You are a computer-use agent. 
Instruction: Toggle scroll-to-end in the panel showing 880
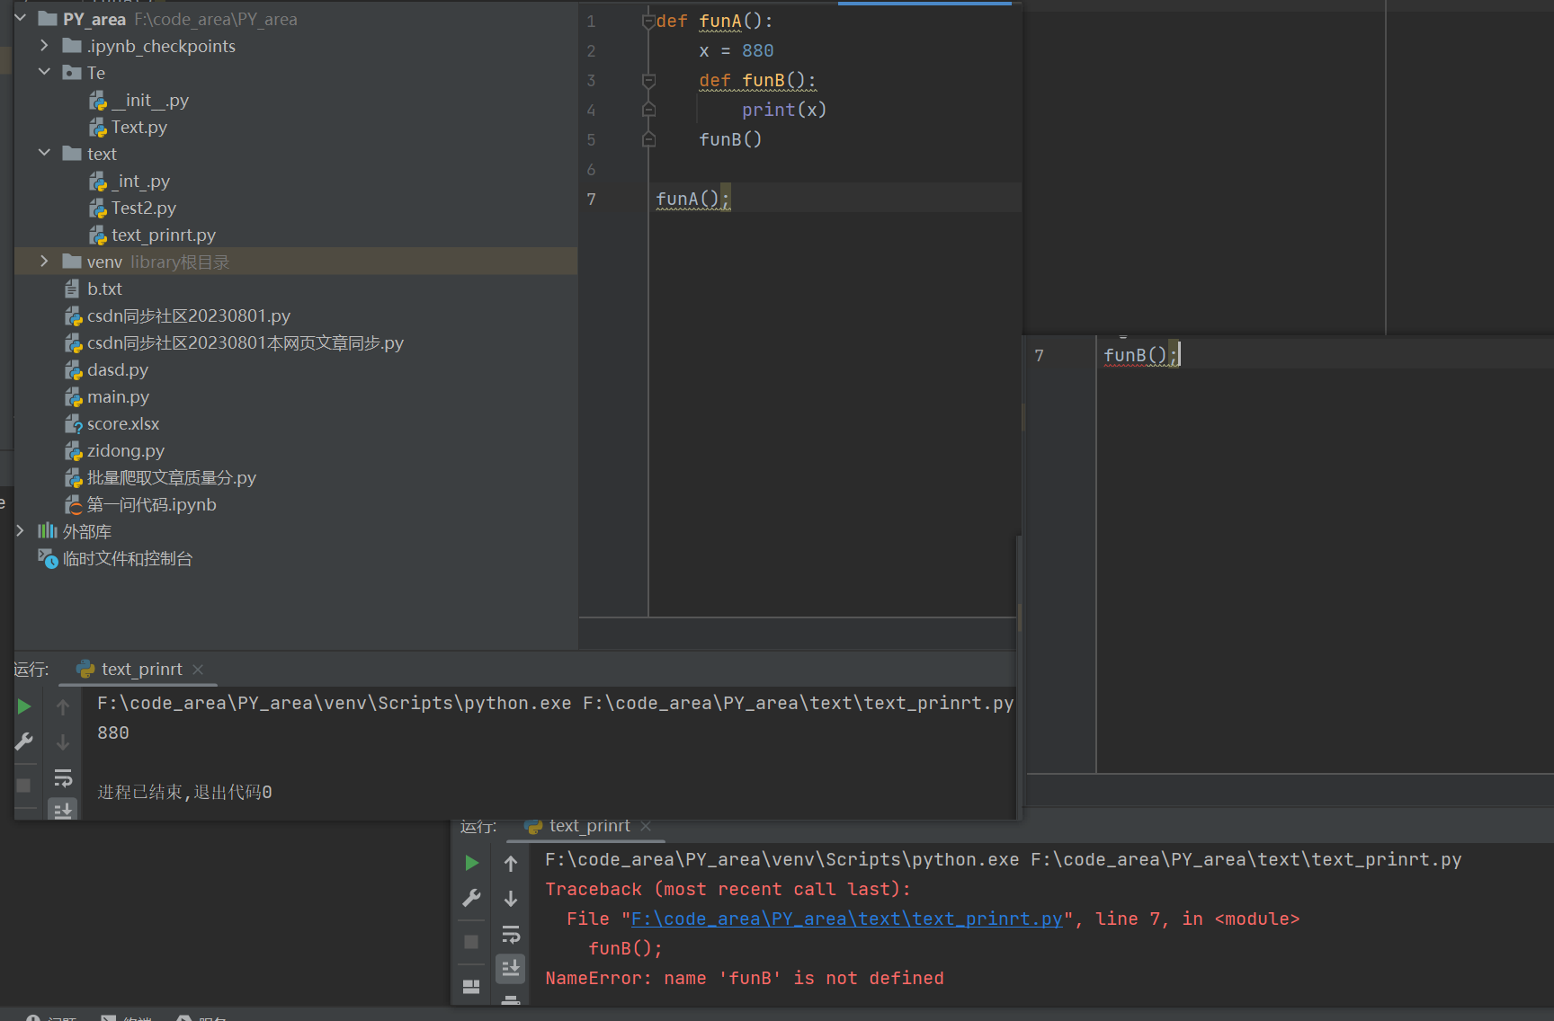click(x=63, y=810)
